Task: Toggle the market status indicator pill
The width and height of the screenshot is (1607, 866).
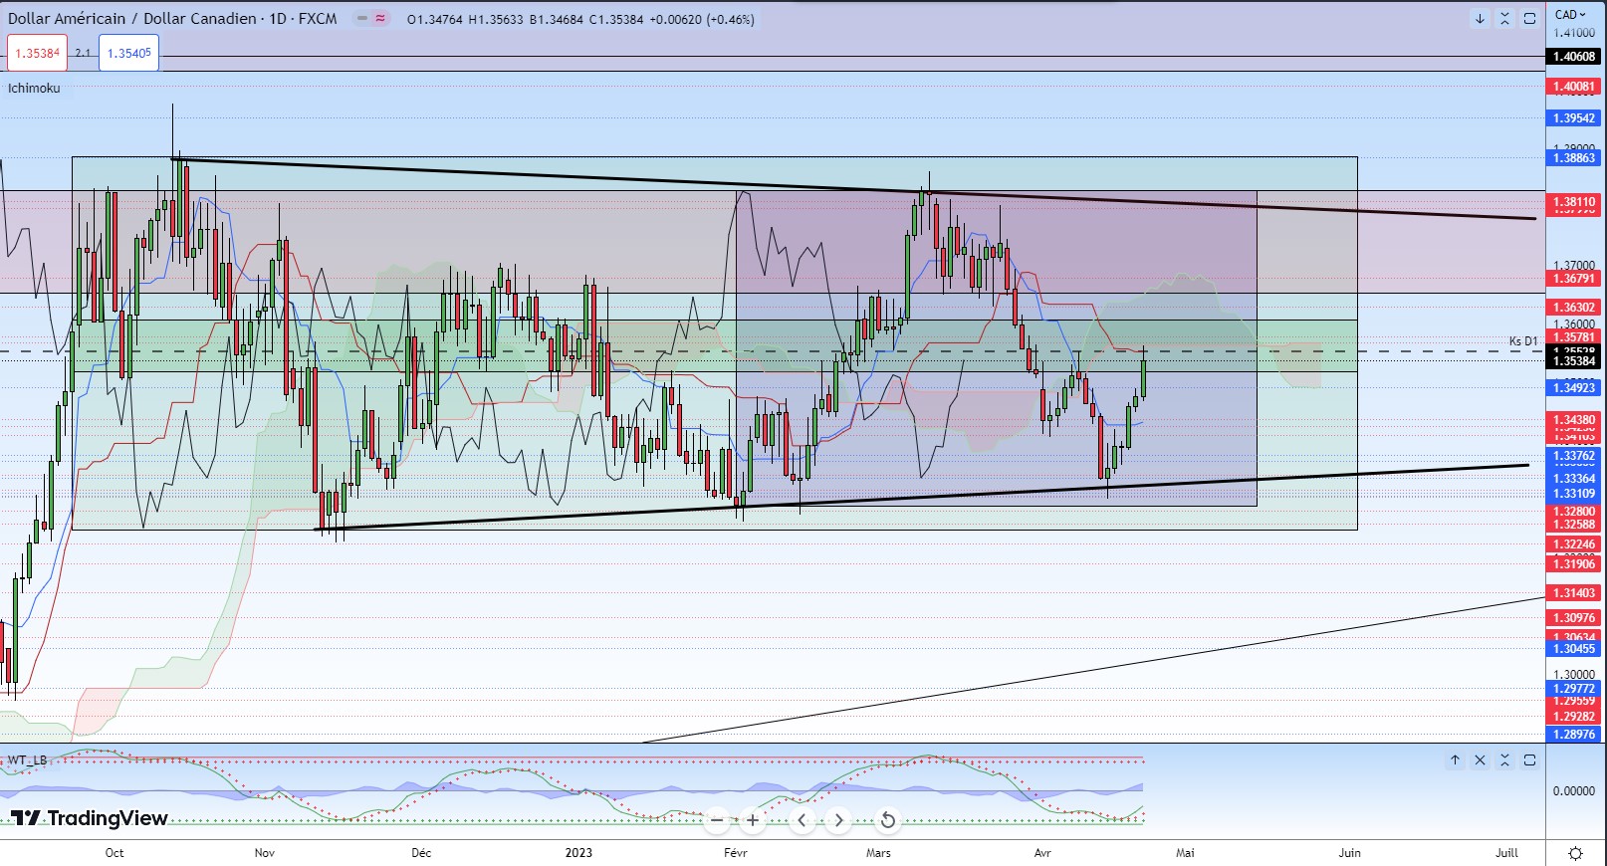Action: (x=370, y=19)
